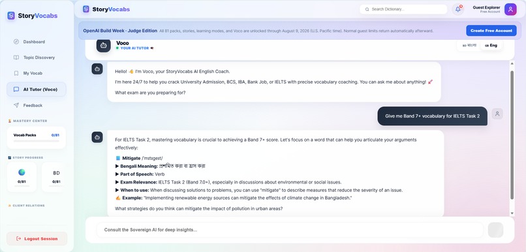Screen dimensions: 526x252
Task: Click the 'MASTERY CENTER' section heading
Action: (x=30, y=121)
